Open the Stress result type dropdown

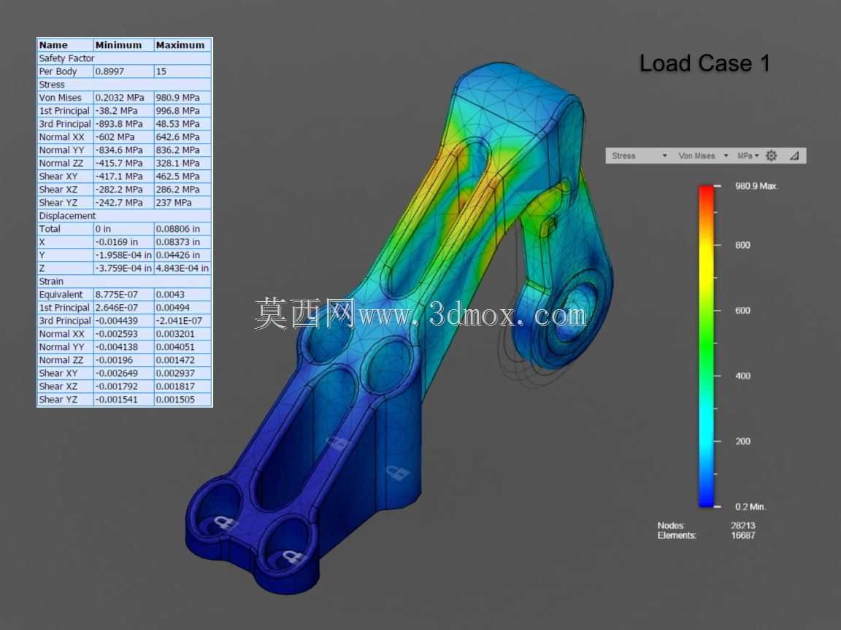[x=639, y=156]
